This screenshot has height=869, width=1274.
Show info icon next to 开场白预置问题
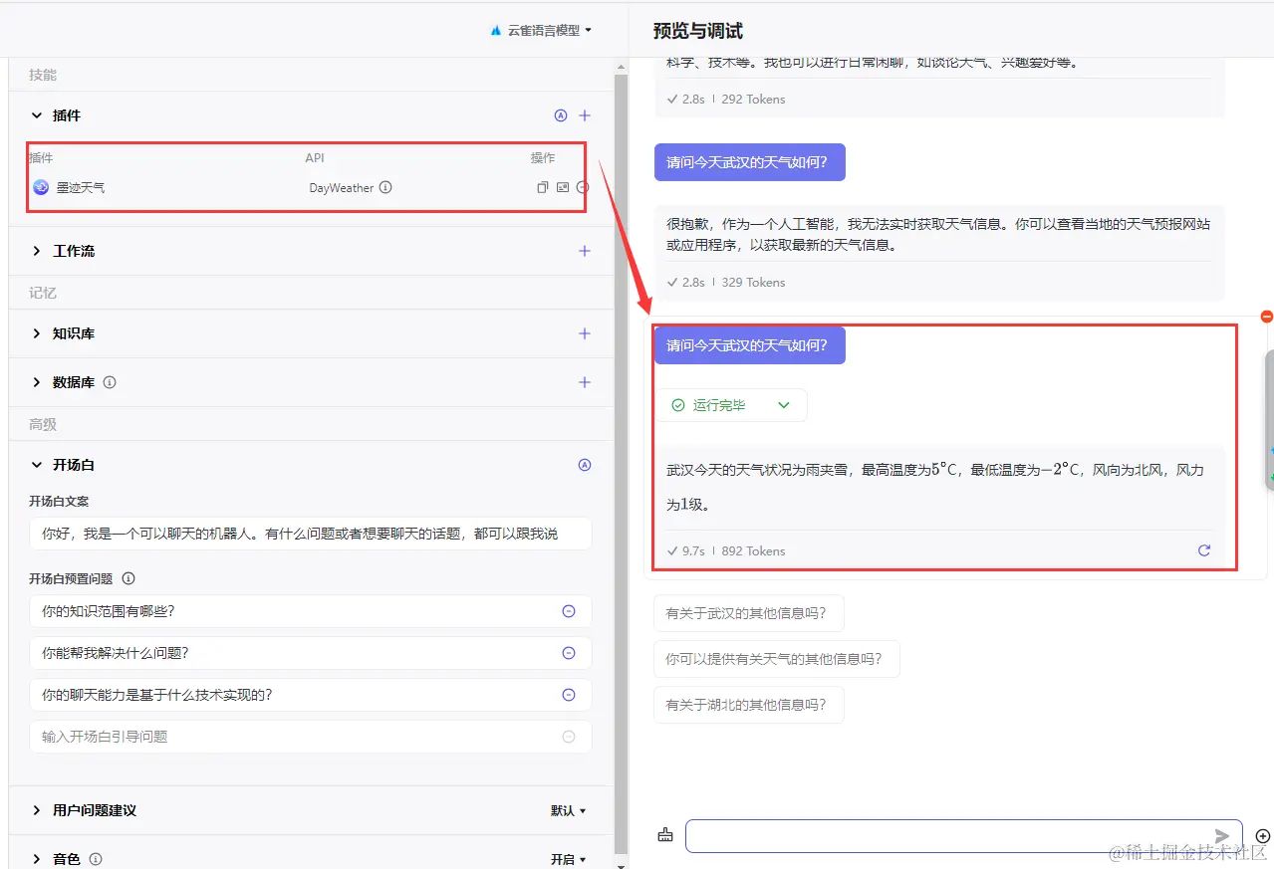pyautogui.click(x=127, y=578)
